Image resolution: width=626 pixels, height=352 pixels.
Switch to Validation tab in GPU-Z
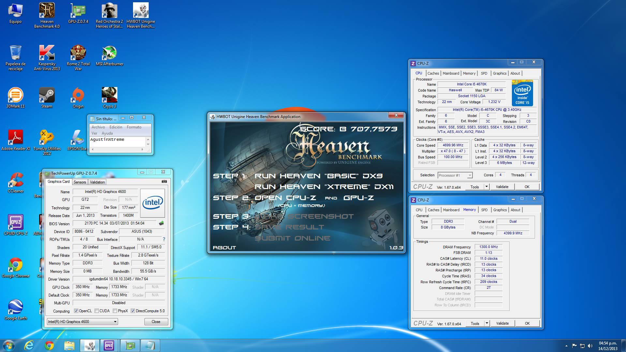[x=97, y=182]
